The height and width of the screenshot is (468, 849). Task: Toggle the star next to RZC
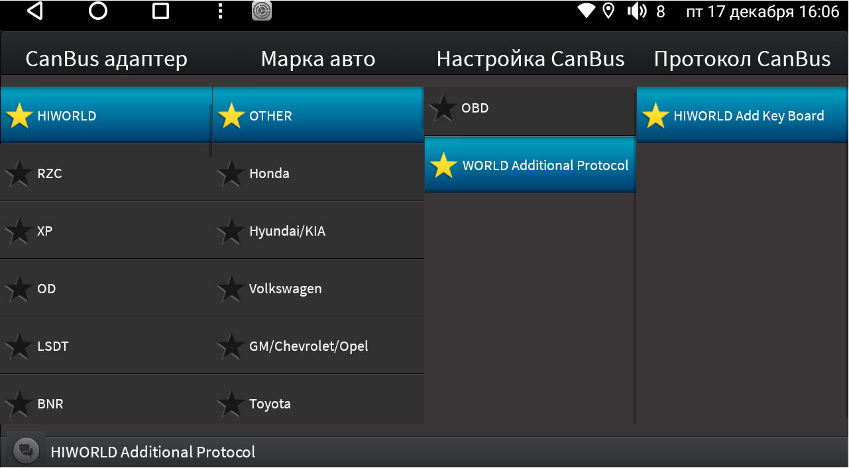coord(19,173)
